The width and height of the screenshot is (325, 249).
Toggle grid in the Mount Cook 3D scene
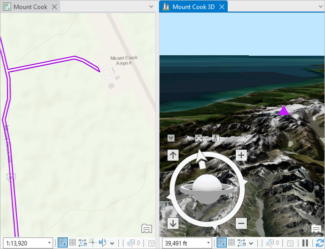pyautogui.click(x=231, y=243)
